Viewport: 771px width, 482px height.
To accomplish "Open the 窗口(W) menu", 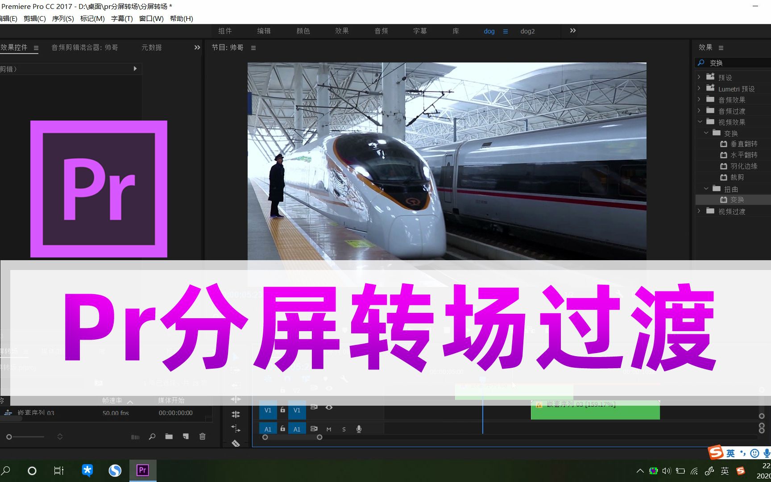I will [151, 18].
